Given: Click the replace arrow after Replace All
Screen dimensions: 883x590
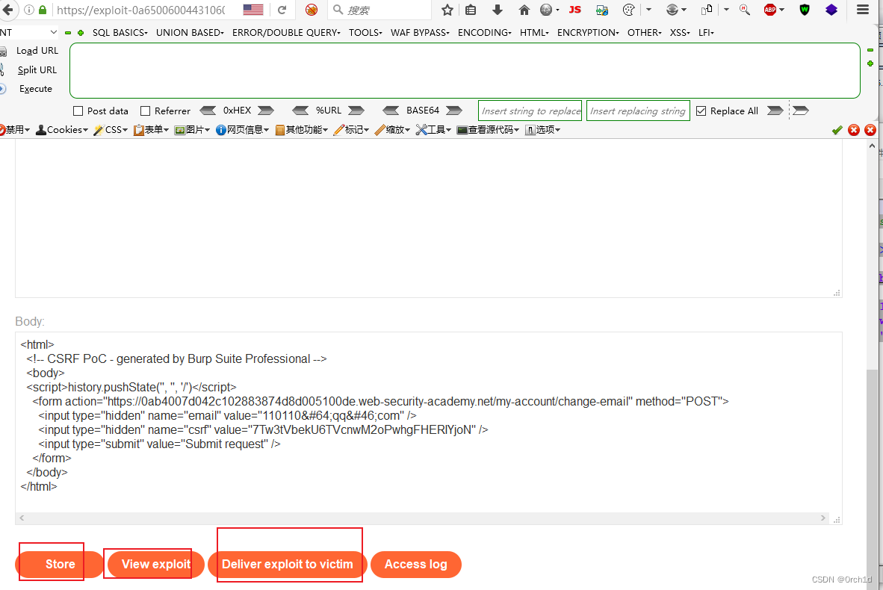Looking at the screenshot, I should pos(775,111).
